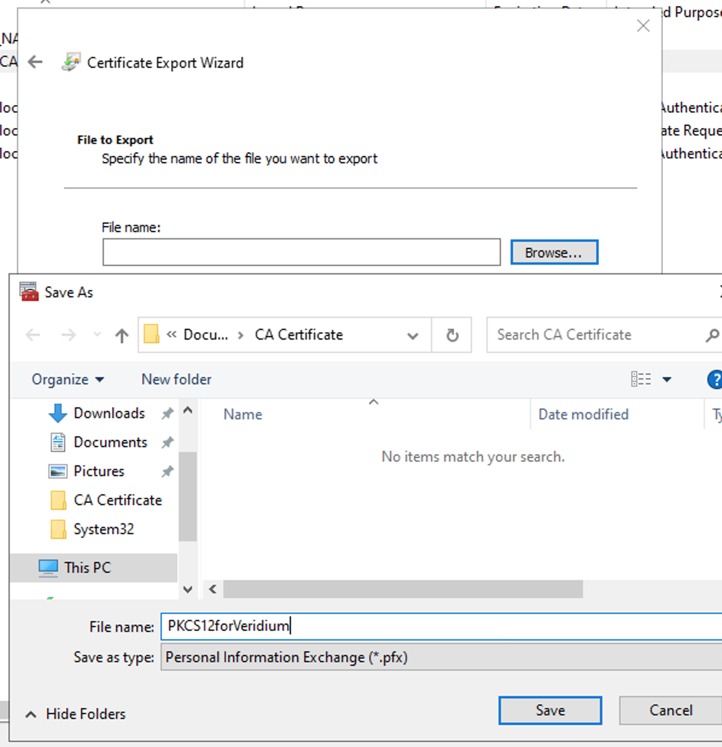The height and width of the screenshot is (747, 722).
Task: Collapse the pane with Hide Folders
Action: (x=76, y=714)
